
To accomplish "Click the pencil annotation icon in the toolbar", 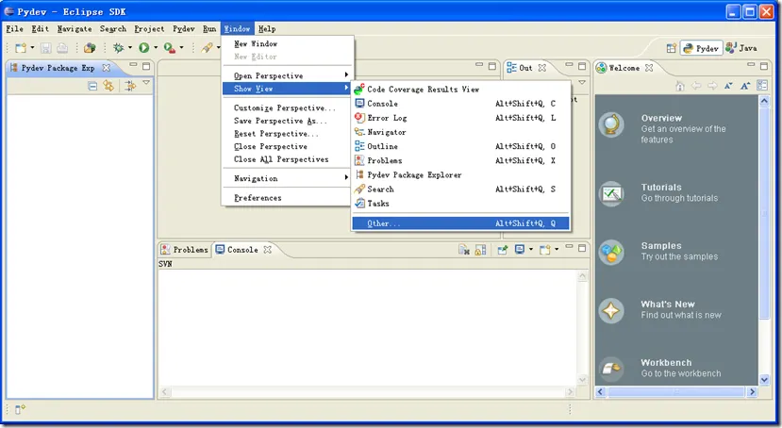I will pyautogui.click(x=207, y=48).
